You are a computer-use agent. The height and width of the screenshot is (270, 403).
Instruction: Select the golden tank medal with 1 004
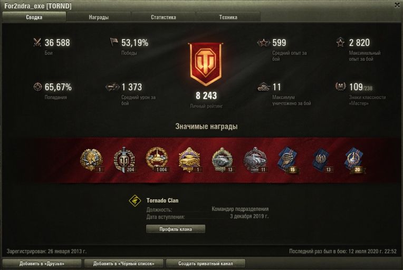(157, 159)
